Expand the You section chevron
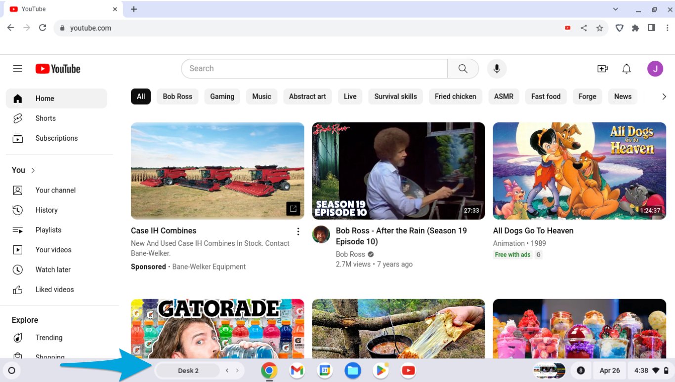 coord(33,170)
